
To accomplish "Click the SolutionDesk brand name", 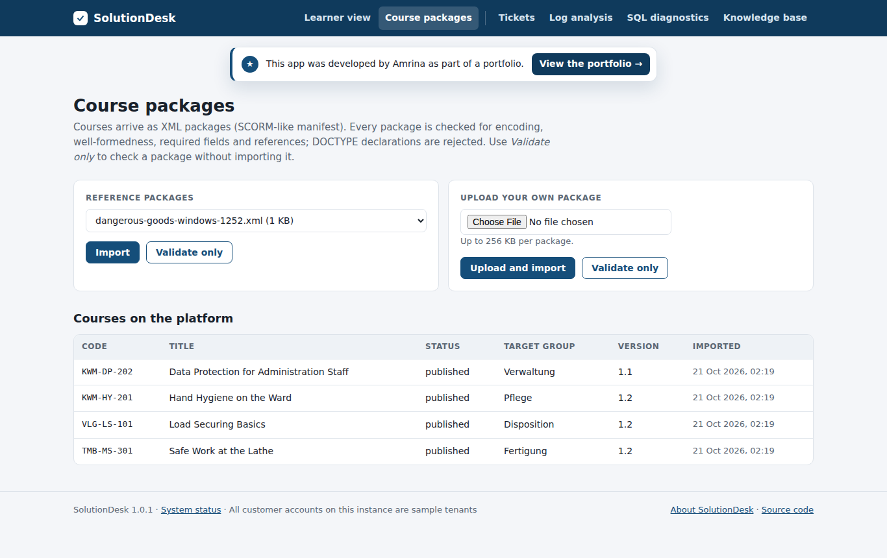I will tap(134, 18).
